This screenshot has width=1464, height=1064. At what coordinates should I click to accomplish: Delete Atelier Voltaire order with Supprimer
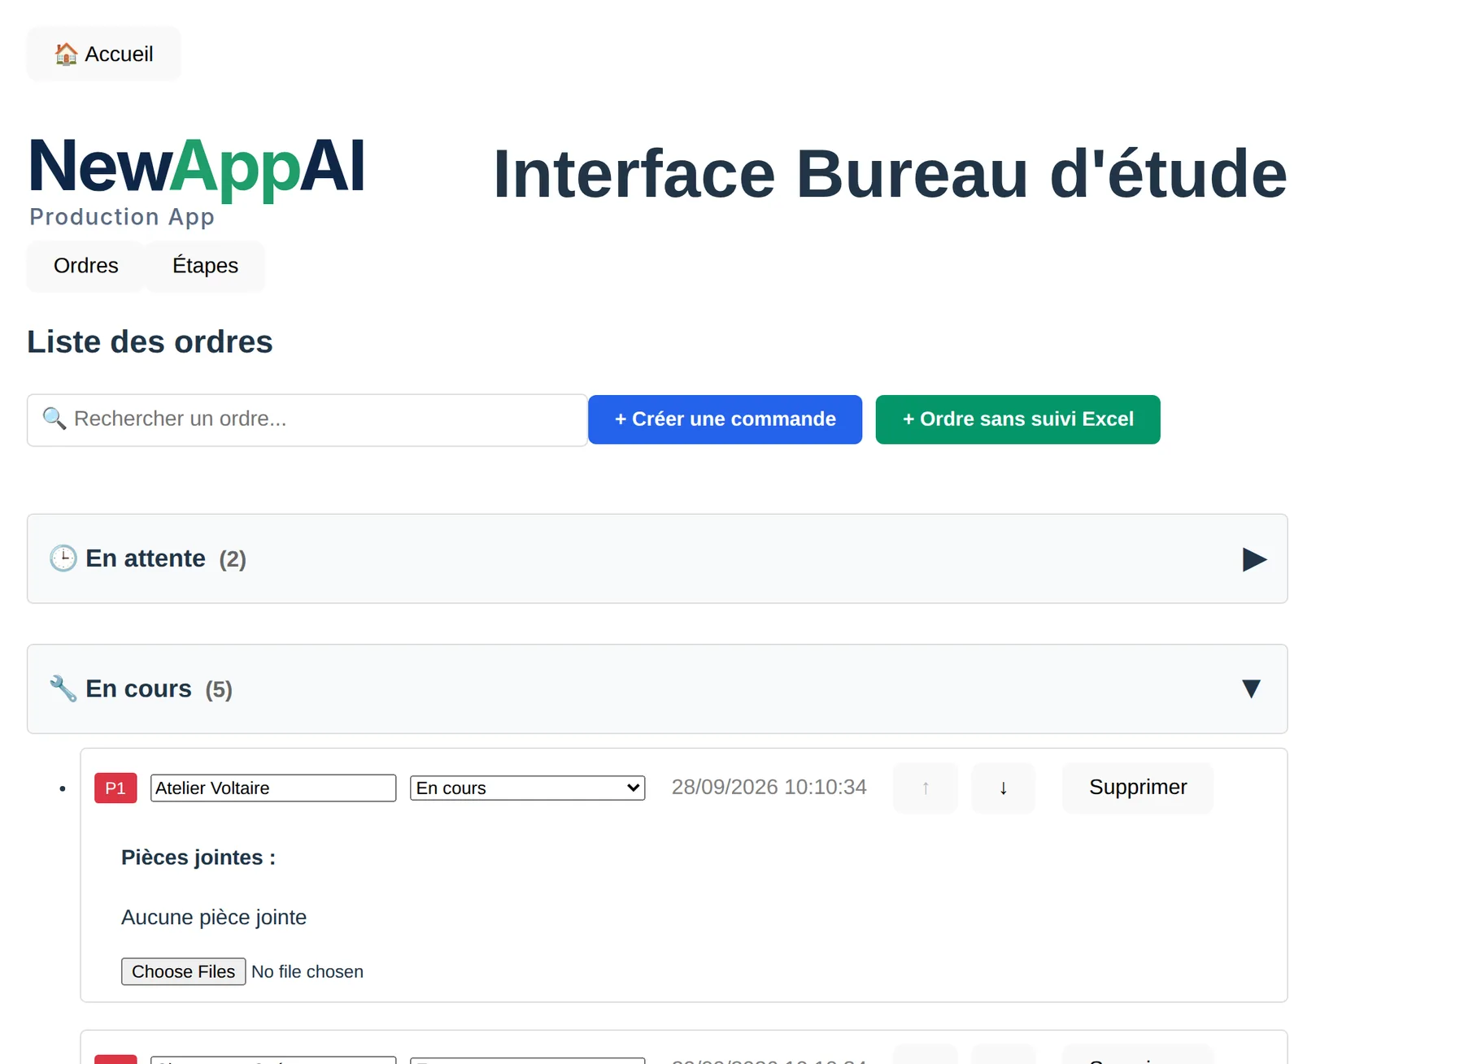[x=1137, y=788]
